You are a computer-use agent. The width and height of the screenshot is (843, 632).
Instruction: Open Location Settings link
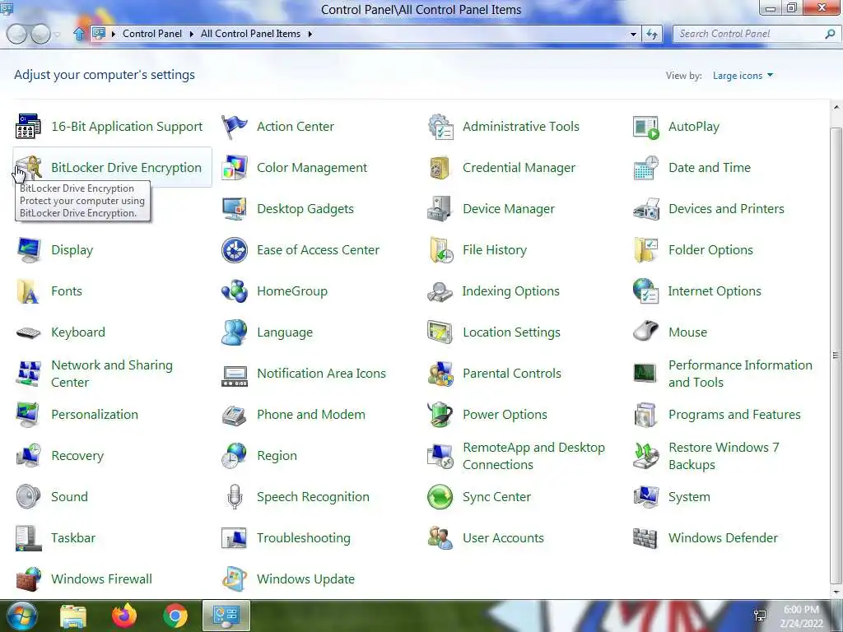511,332
